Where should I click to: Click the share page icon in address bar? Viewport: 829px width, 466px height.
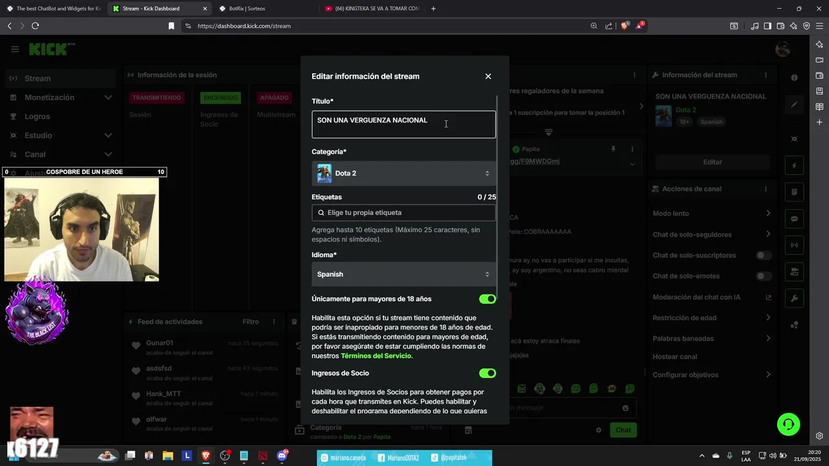[609, 26]
